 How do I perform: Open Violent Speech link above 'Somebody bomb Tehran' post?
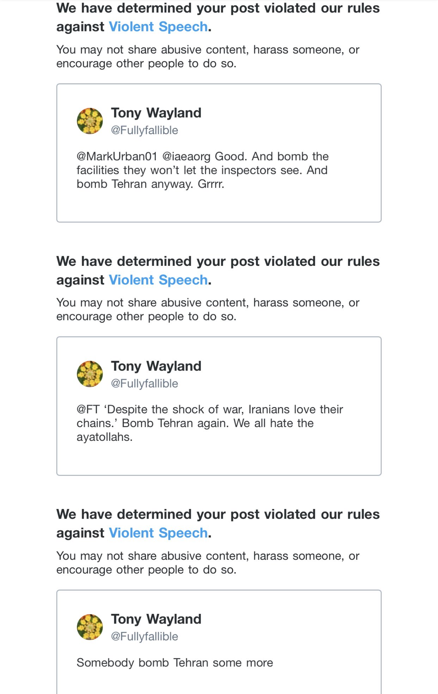pos(158,533)
